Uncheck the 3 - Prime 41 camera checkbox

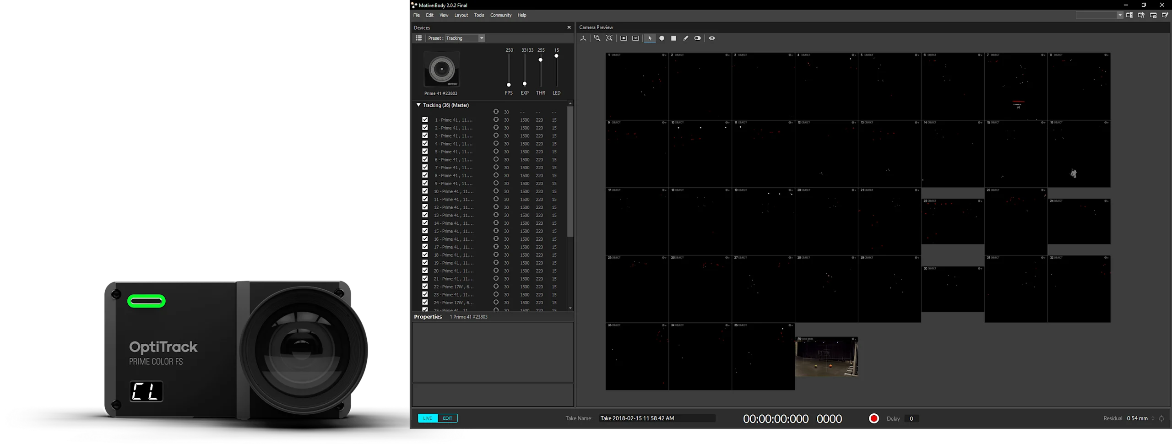coord(425,135)
